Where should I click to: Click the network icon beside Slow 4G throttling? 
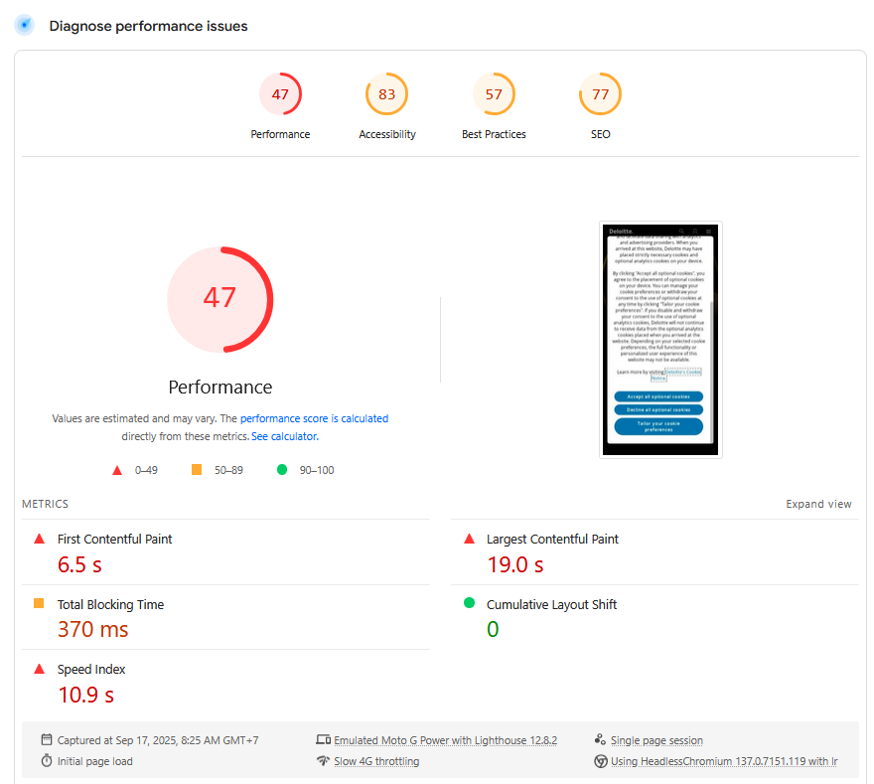tap(323, 760)
